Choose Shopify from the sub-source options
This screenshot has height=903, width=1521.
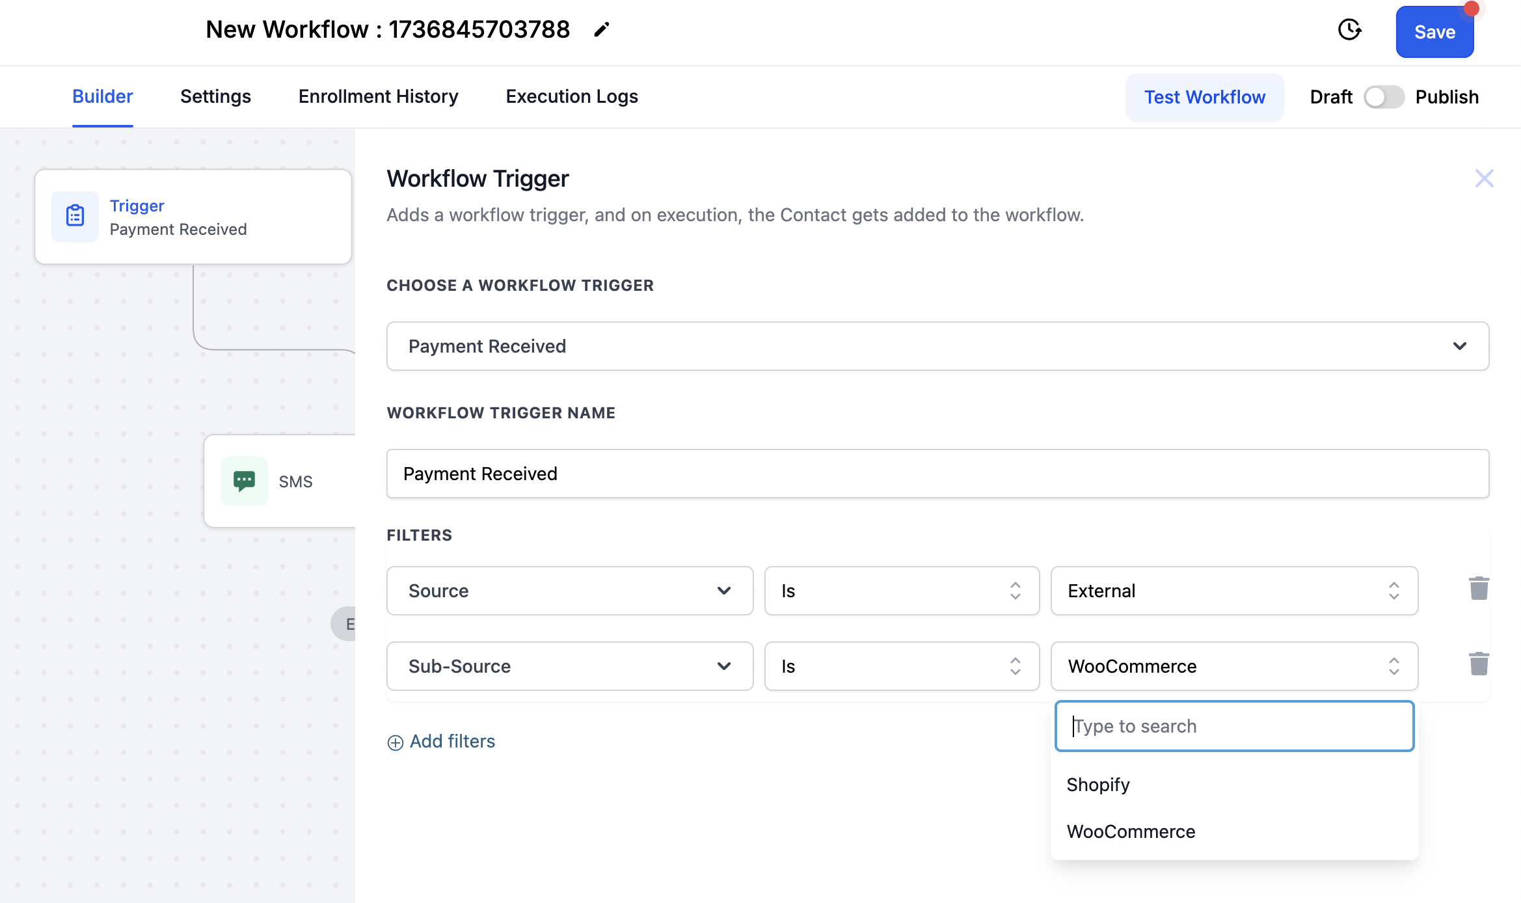pyautogui.click(x=1098, y=785)
